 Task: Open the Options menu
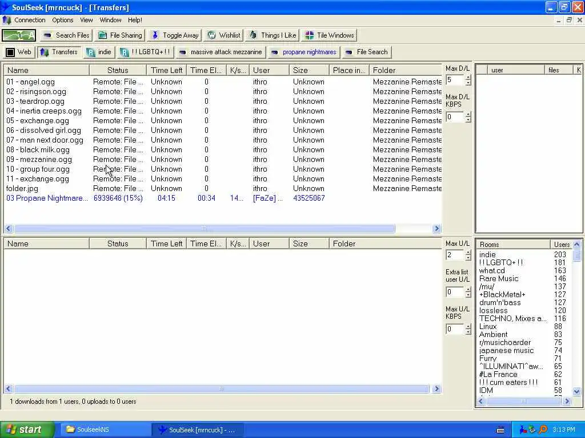[63, 20]
